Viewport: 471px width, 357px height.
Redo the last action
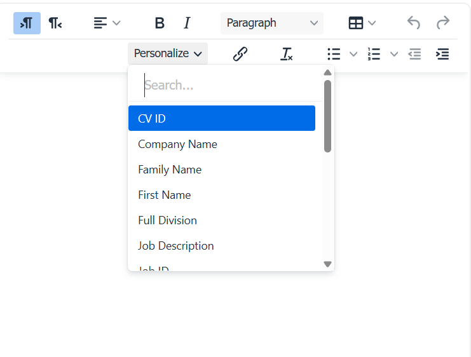[443, 24]
